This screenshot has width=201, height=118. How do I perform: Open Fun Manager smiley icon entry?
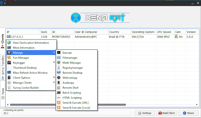tap(9, 57)
